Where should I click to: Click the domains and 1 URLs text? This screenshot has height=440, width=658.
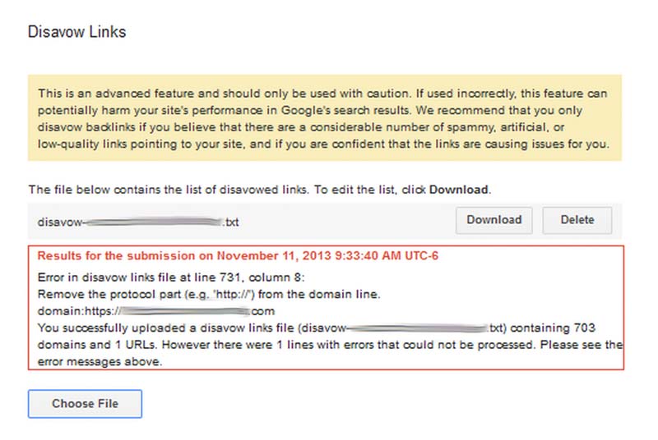click(x=97, y=345)
